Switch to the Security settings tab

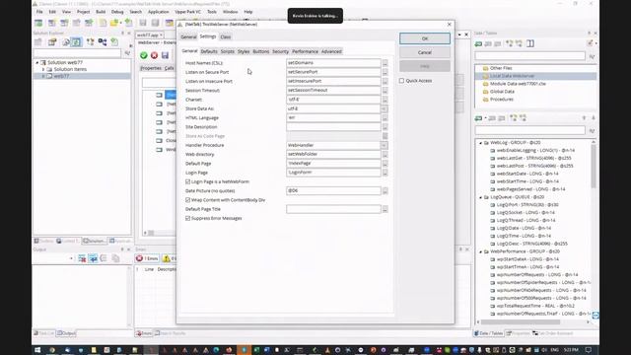tap(280, 51)
